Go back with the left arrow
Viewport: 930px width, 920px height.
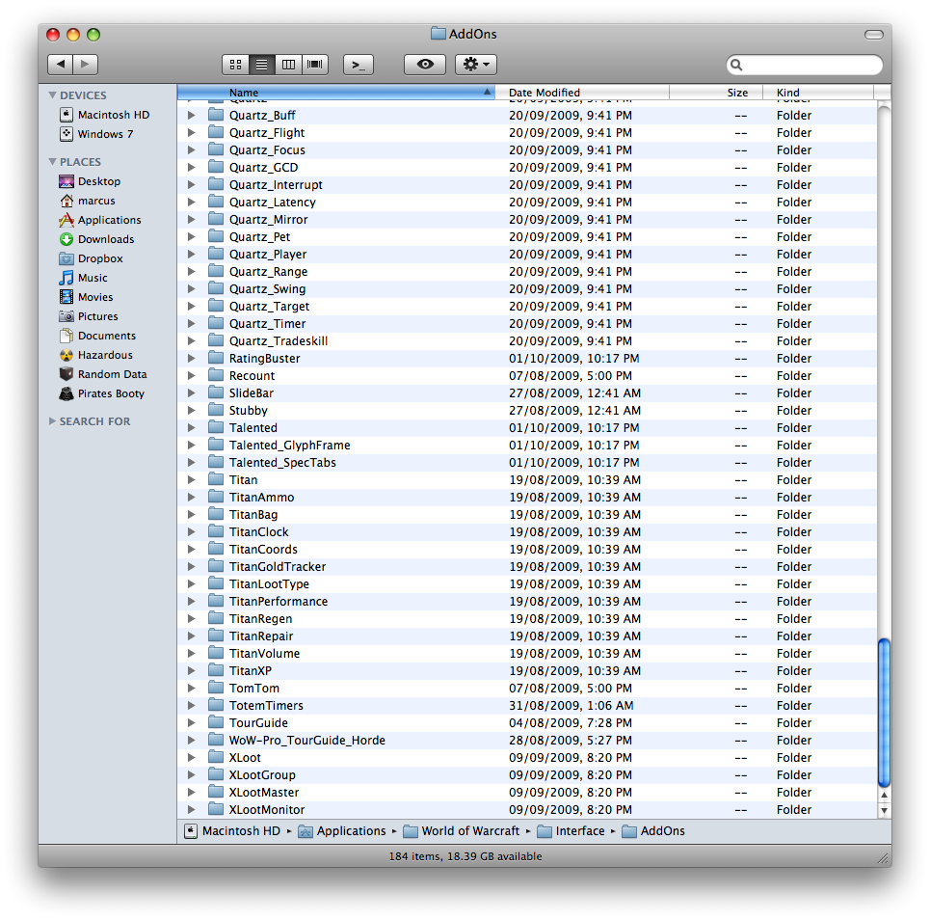pyautogui.click(x=60, y=64)
